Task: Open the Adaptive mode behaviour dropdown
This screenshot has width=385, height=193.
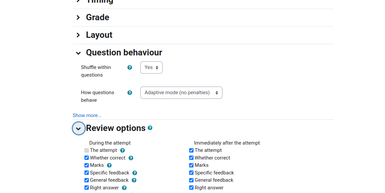Action: pos(181,93)
